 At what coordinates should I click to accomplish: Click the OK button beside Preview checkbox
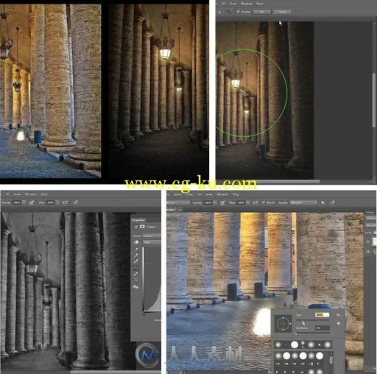(261, 12)
